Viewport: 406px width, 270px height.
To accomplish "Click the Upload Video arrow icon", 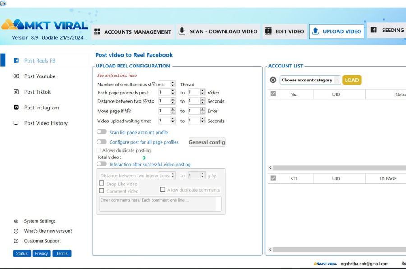I will coord(315,31).
